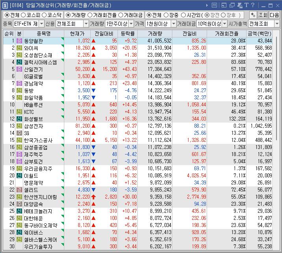Screen dimensions: 282x253
Task: Click the 증 badge for 삼일전기
Action: pyautogui.click(x=19, y=69)
